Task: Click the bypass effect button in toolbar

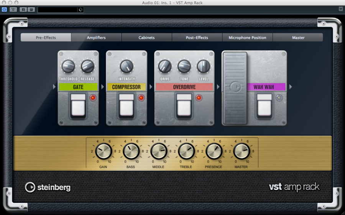Action: (13, 10)
